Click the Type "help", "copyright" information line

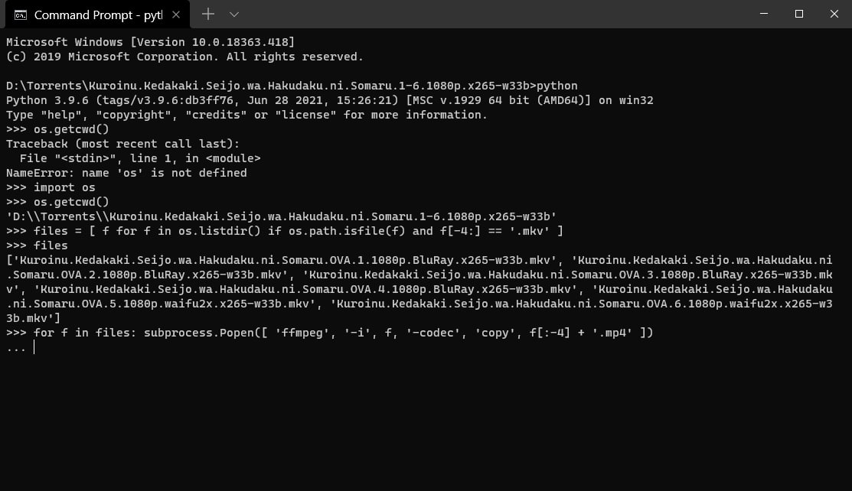[x=246, y=115]
